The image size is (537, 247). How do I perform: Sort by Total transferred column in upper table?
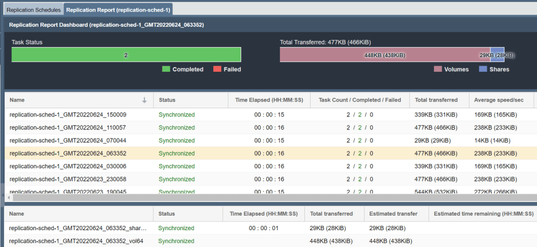436,100
